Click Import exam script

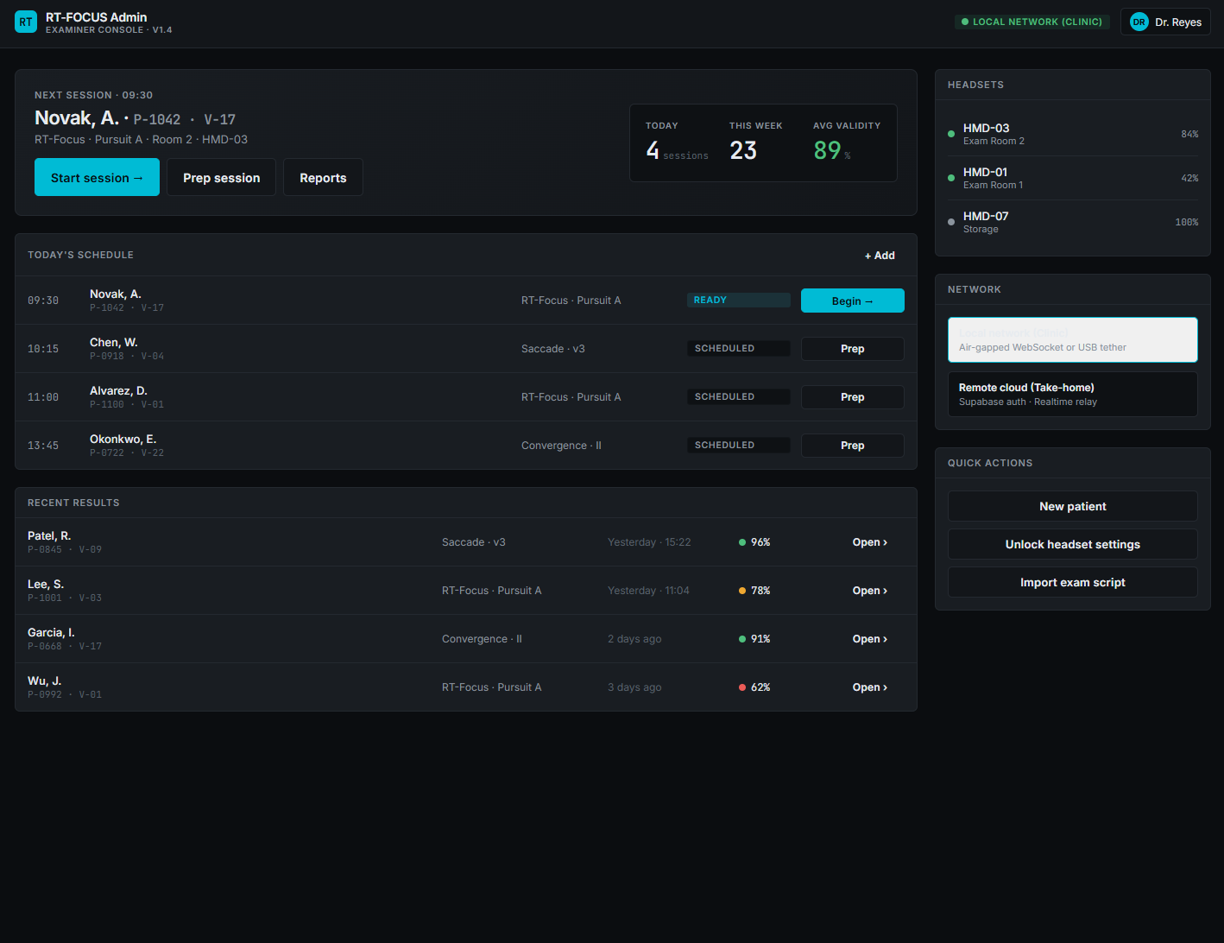click(1072, 582)
